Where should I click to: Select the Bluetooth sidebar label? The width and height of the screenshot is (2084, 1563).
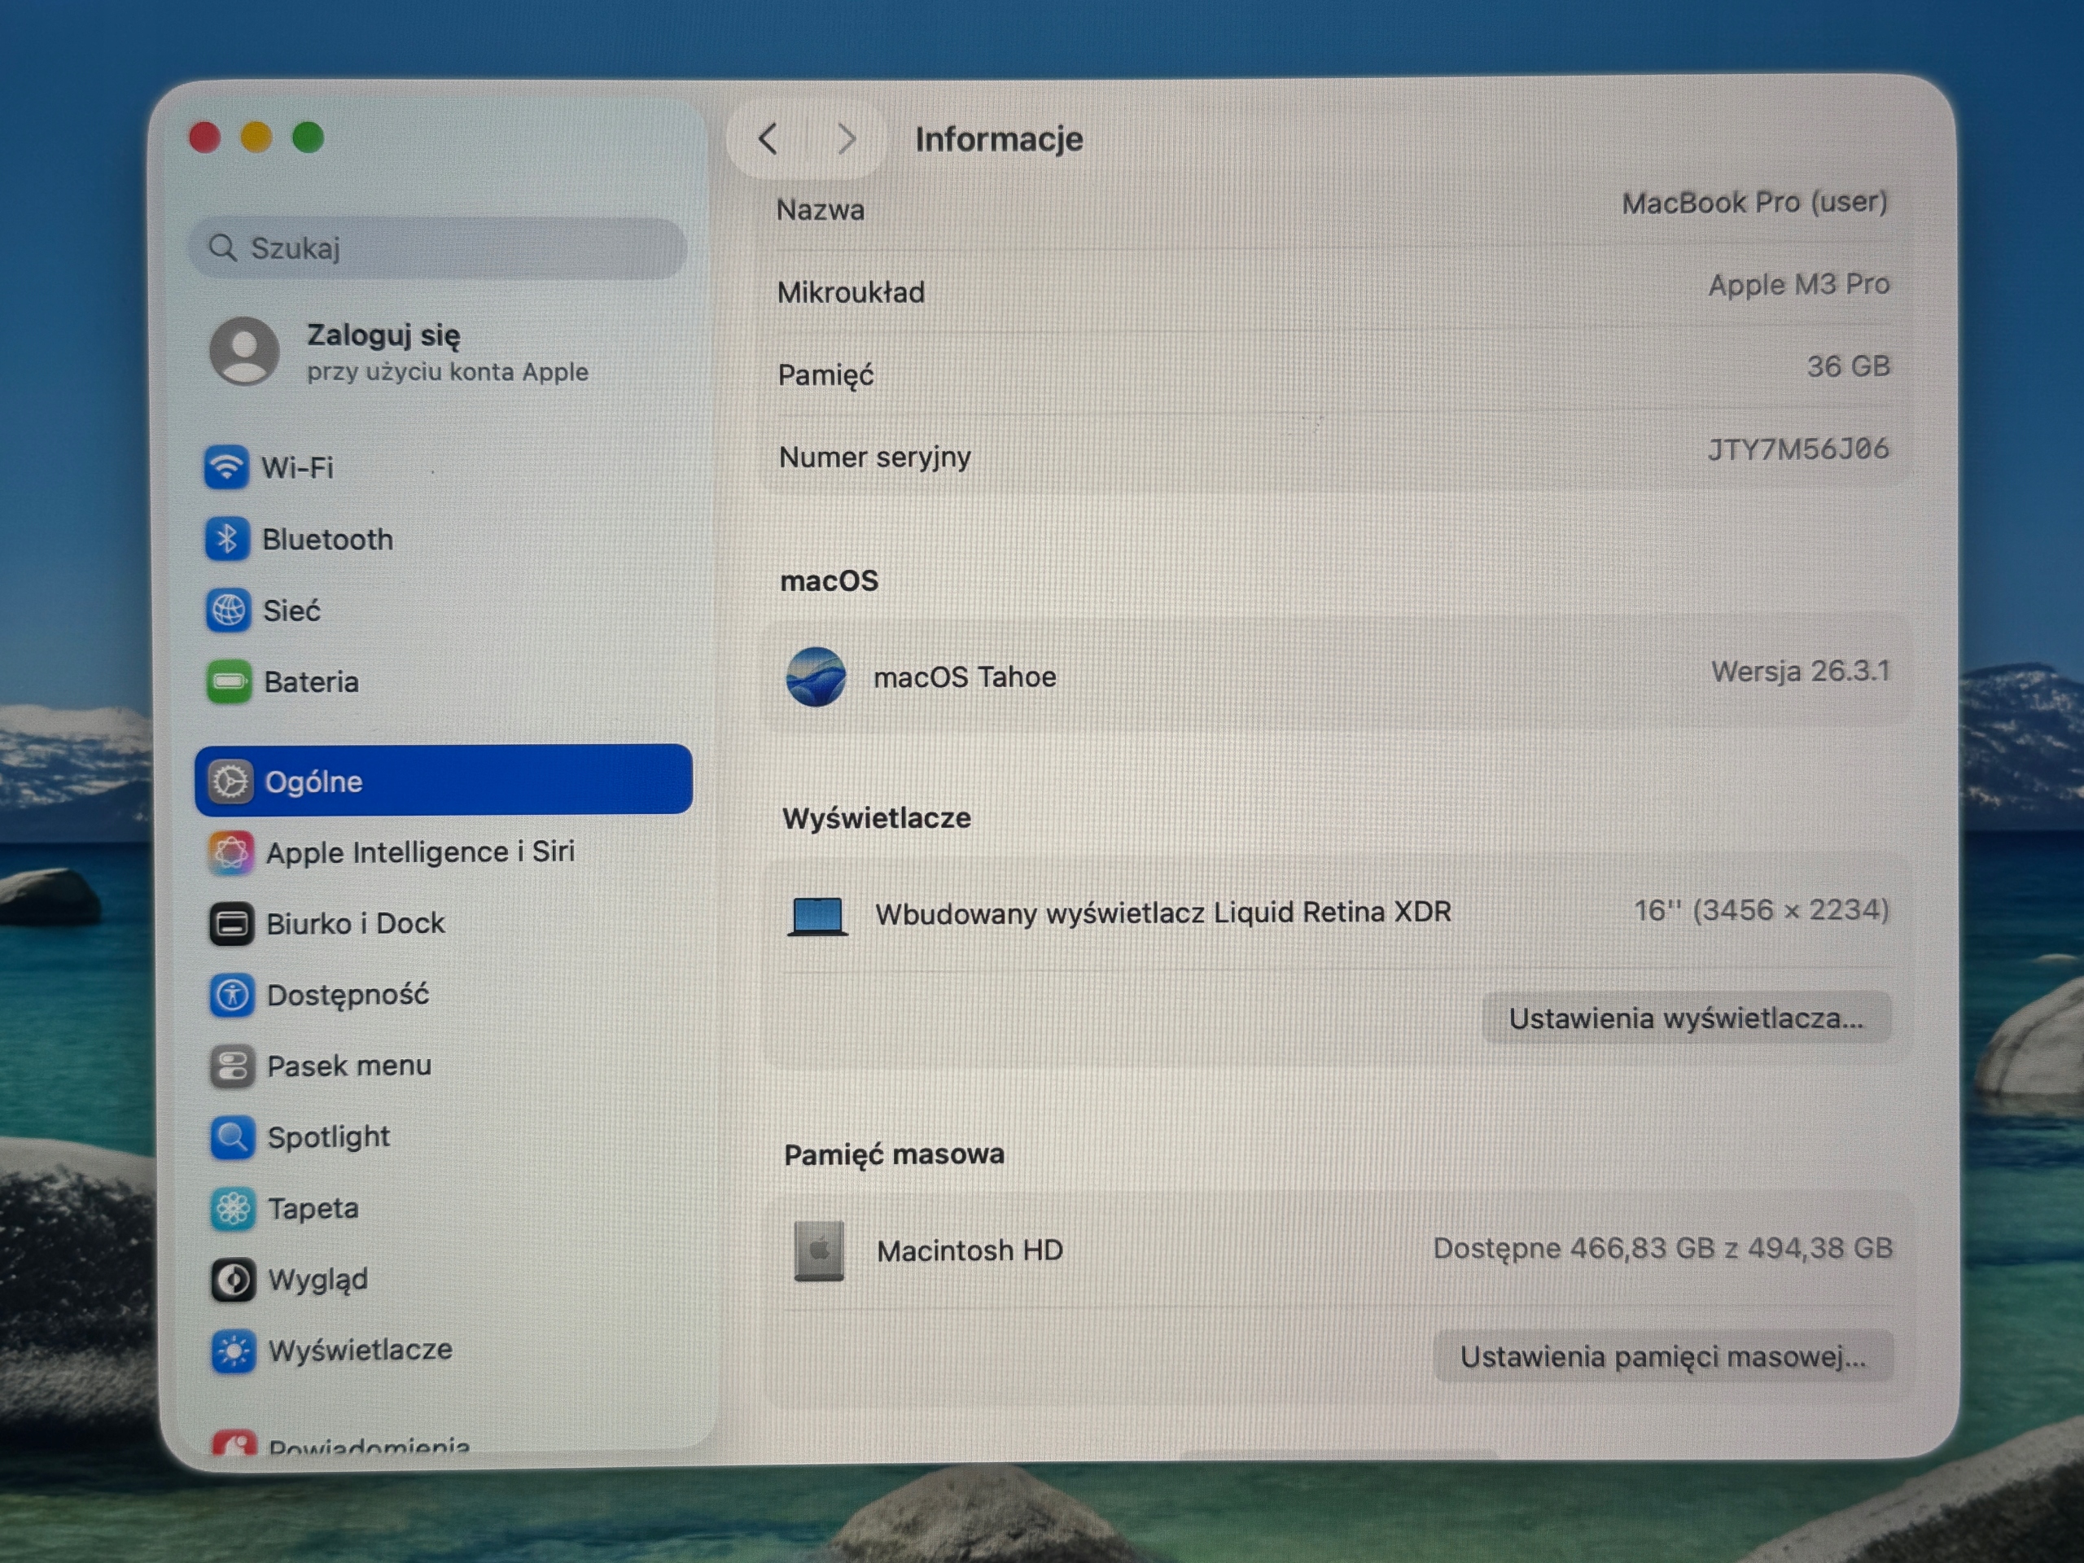[x=328, y=539]
